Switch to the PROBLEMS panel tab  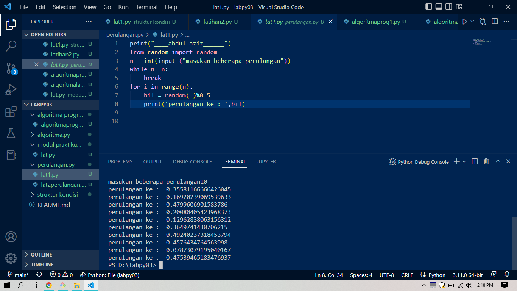coord(120,162)
